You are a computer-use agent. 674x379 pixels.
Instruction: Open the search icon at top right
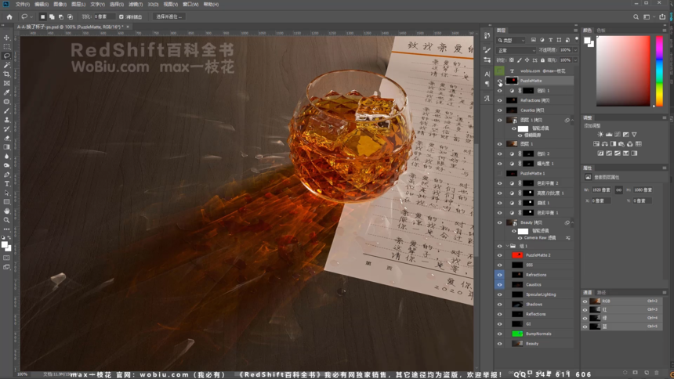coord(636,16)
